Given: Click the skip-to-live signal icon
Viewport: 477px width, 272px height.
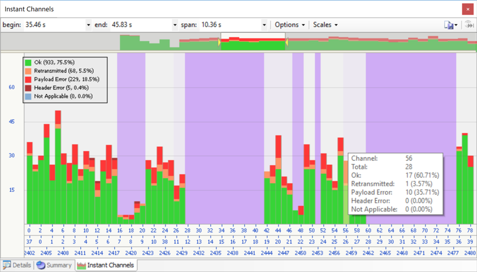Looking at the screenshot, I should tap(469, 25).
